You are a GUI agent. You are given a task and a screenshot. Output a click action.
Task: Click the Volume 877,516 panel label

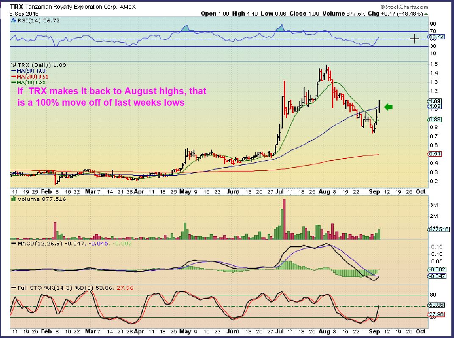click(x=42, y=199)
